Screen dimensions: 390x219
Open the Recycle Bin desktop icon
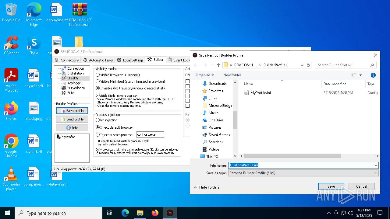tap(11, 13)
